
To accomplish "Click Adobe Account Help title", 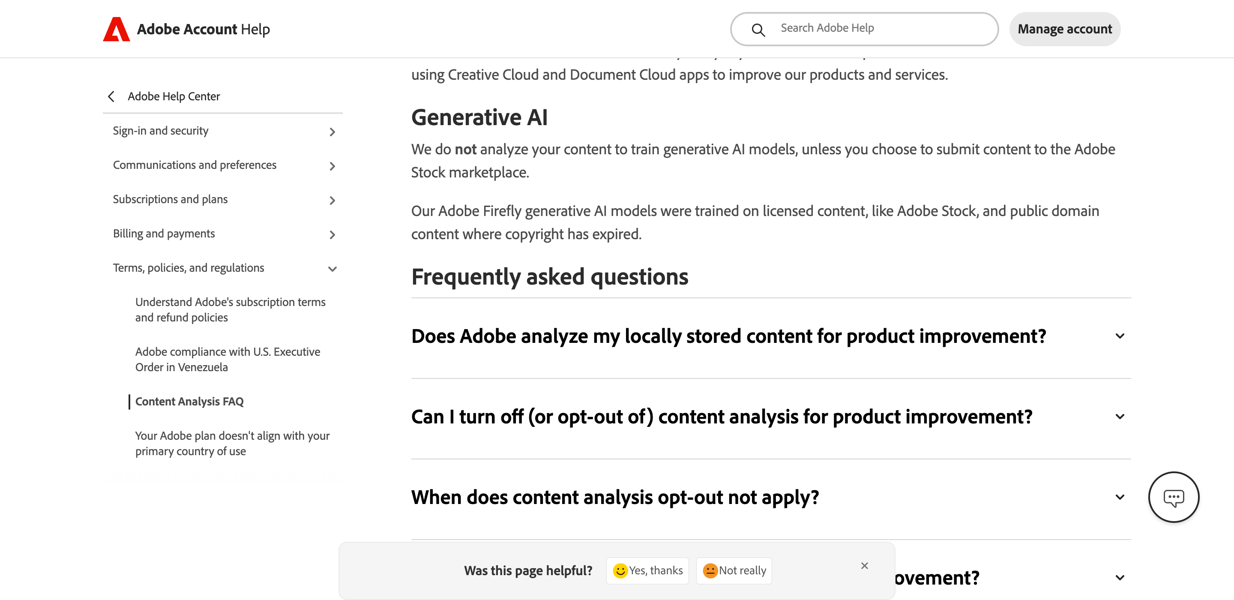I will click(203, 29).
